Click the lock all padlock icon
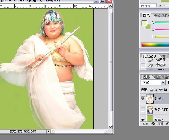Image resolution: width=169 pixels, height=140 pixels. pos(166,90)
